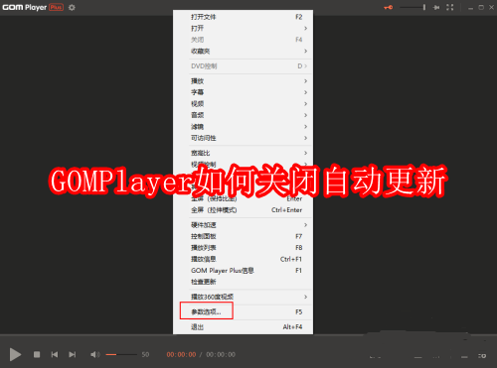Viewport: 497px width, 368px height.
Task: Choose 退出 (Alt+F4) to exit
Action: pos(243,326)
